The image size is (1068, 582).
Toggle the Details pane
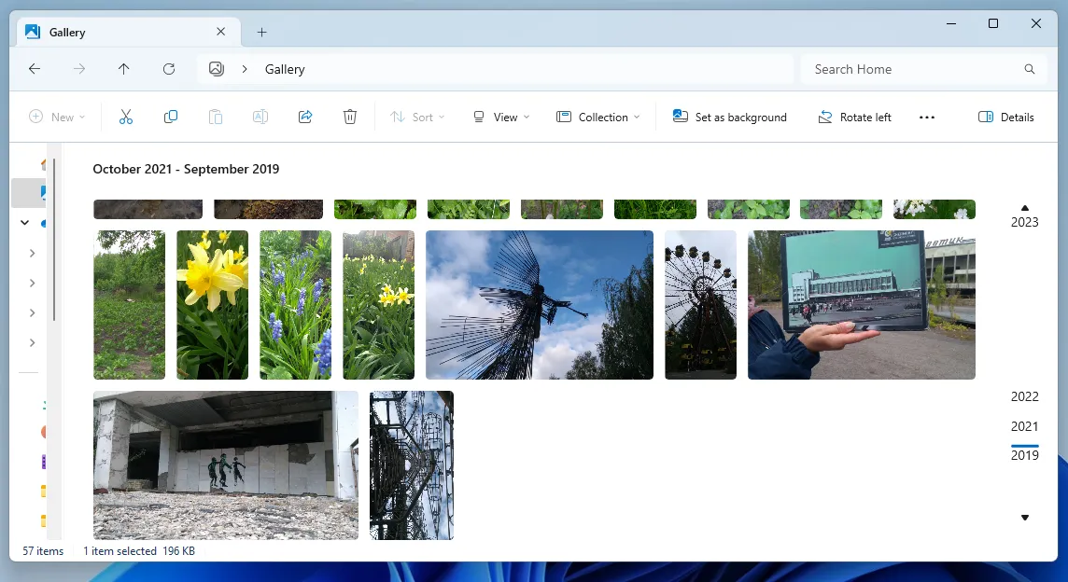tap(1006, 117)
